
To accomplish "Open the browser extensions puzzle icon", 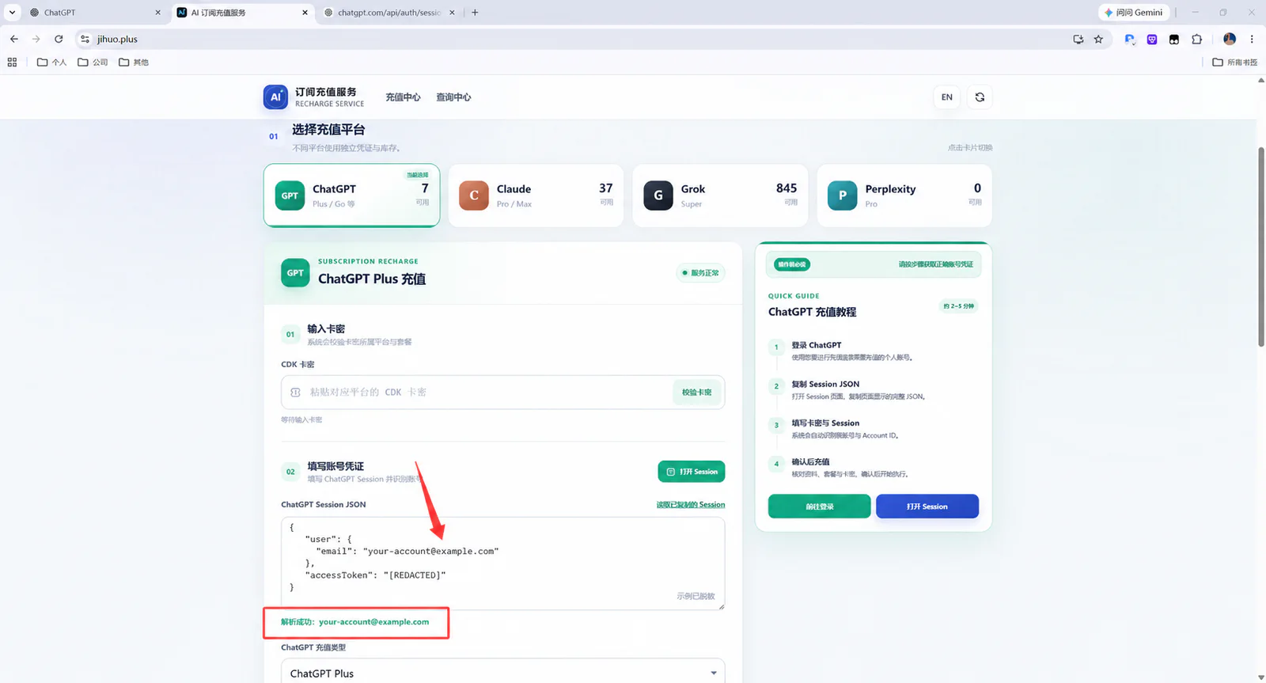I will pyautogui.click(x=1196, y=39).
